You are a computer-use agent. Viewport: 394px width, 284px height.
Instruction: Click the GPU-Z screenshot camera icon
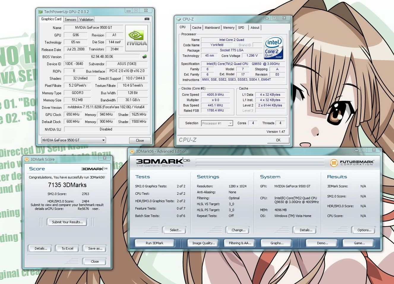coord(147,19)
